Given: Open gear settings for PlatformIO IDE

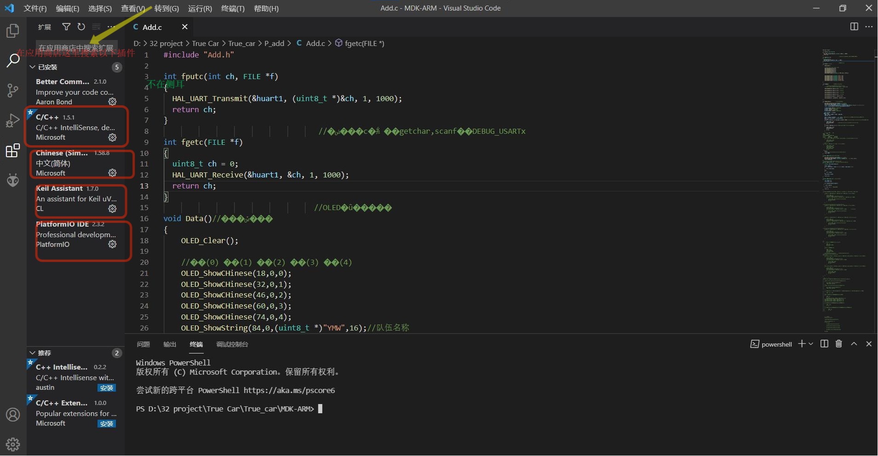Looking at the screenshot, I should 112,244.
